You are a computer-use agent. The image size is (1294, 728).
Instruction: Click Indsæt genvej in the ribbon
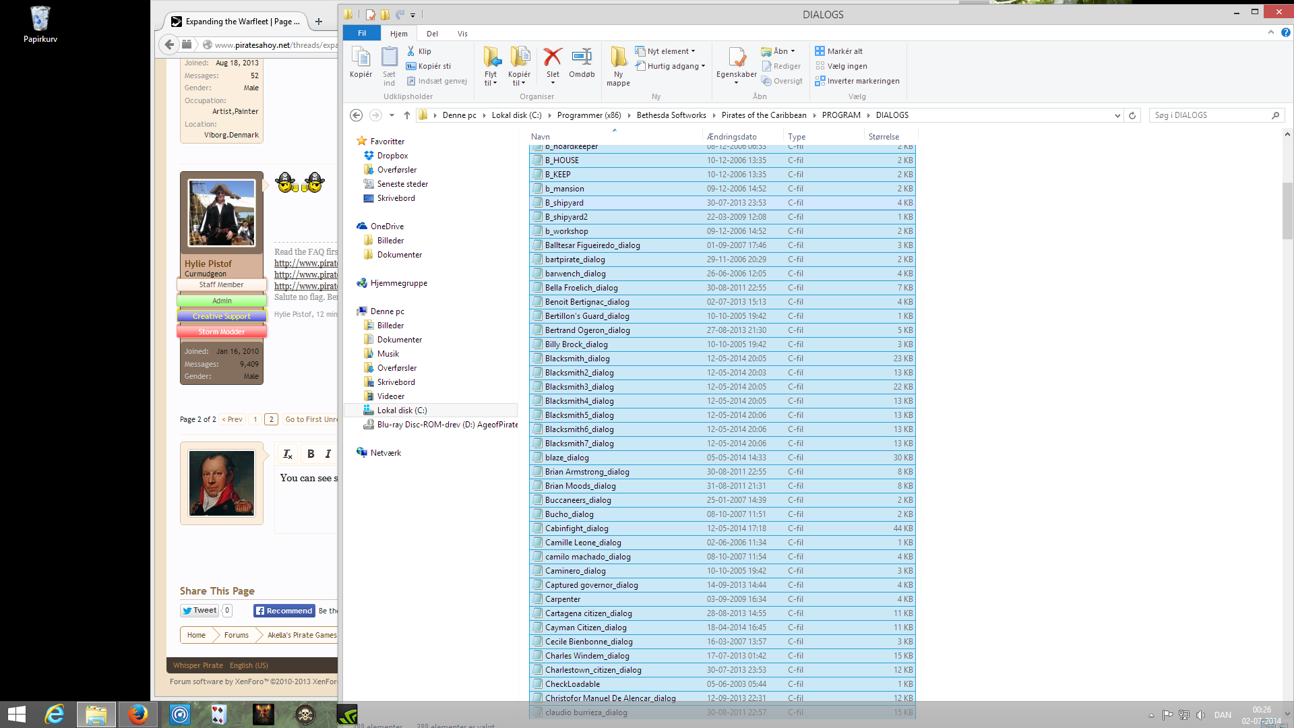(437, 81)
